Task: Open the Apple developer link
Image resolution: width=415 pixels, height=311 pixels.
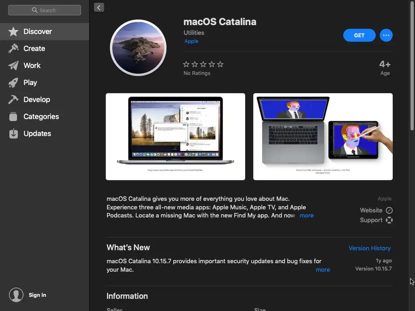Action: click(x=191, y=41)
